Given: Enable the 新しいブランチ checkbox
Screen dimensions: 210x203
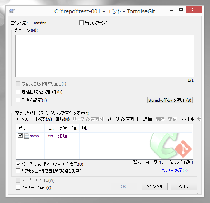Looking at the screenshot, I should tap(81, 23).
